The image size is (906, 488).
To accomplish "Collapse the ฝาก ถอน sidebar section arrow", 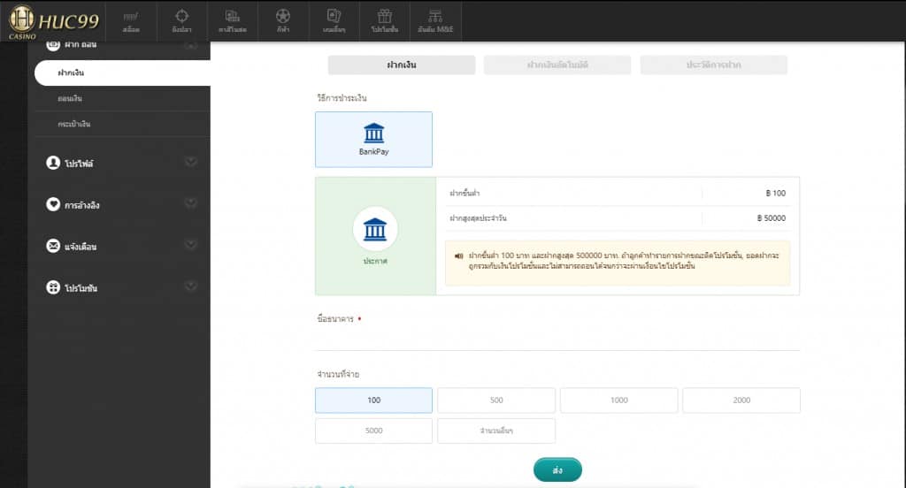I will 191,45.
